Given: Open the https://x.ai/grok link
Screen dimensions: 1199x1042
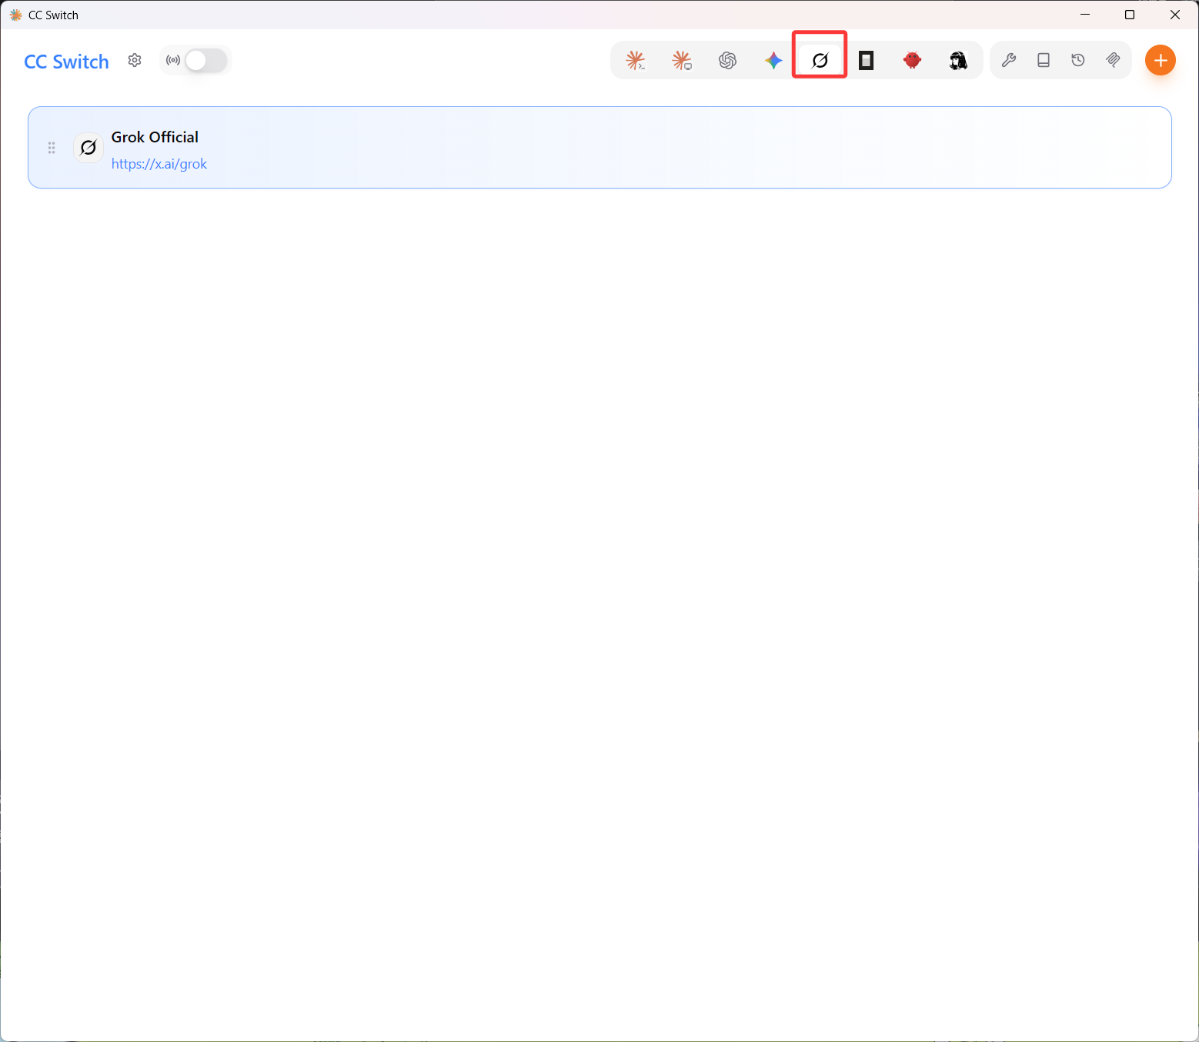Looking at the screenshot, I should pyautogui.click(x=159, y=164).
